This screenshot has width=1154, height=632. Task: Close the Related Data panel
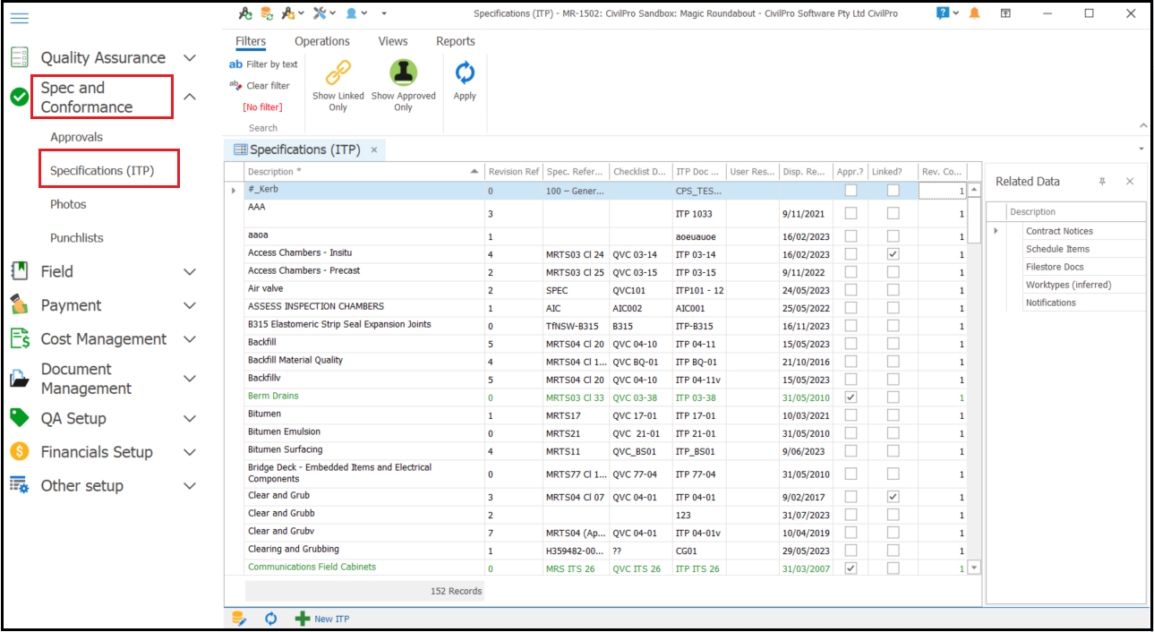pyautogui.click(x=1130, y=182)
